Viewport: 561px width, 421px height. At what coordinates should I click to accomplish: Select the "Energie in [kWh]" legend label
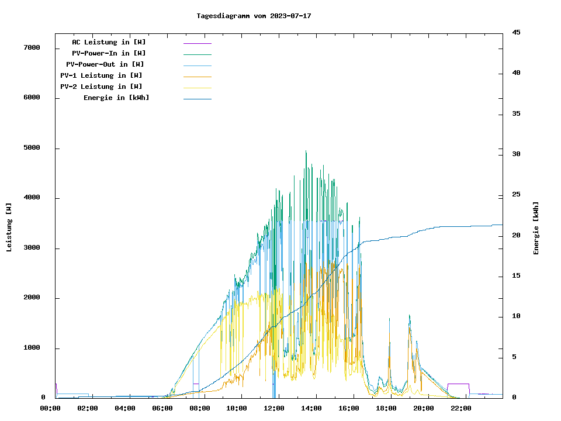116,98
